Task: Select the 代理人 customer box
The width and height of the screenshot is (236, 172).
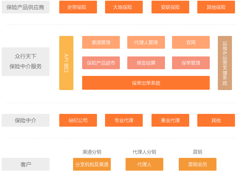Action: coord(144,164)
